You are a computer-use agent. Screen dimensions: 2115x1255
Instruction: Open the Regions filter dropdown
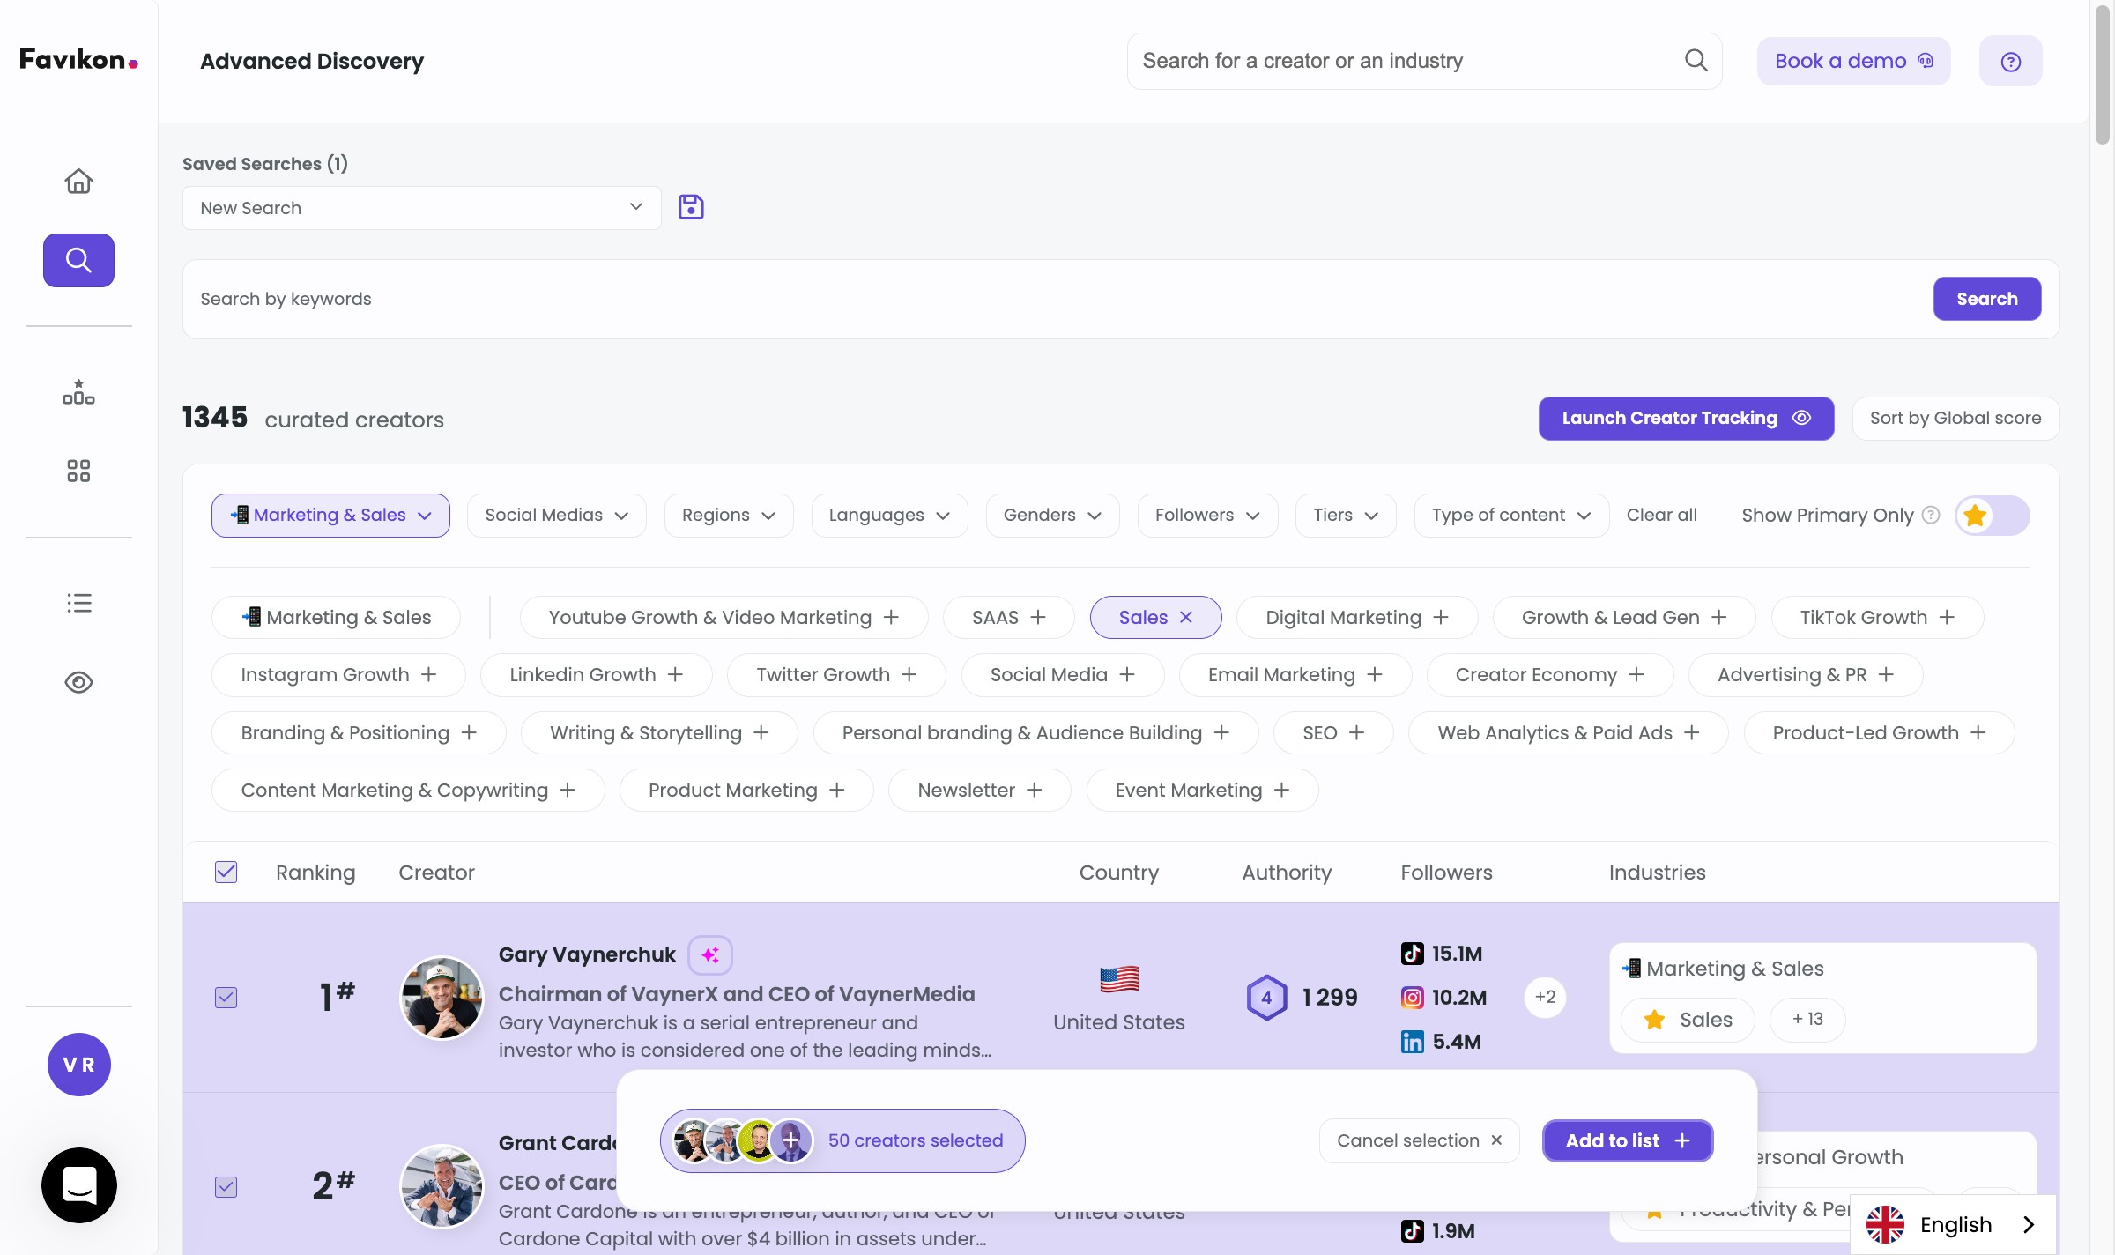tap(728, 516)
